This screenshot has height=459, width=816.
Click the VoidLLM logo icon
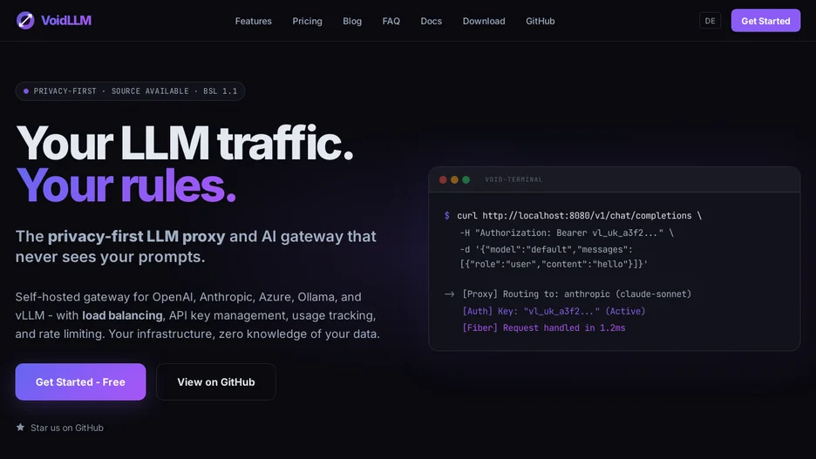[25, 20]
